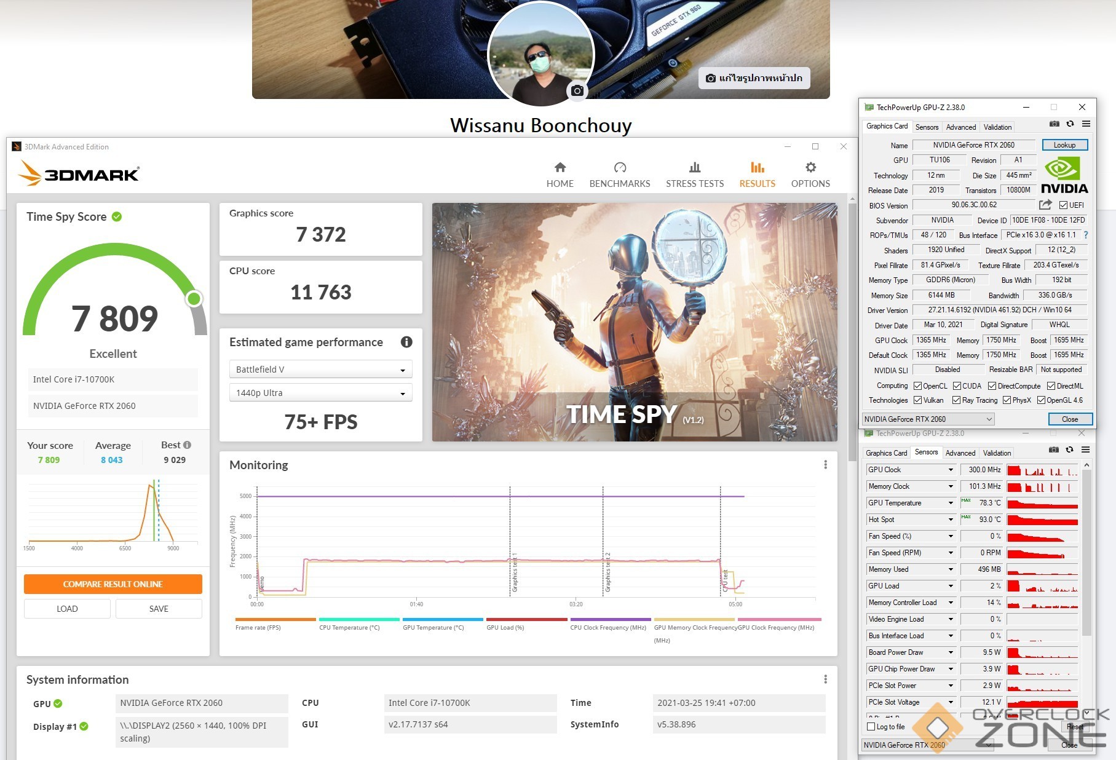Open the Options gear icon

tap(810, 167)
